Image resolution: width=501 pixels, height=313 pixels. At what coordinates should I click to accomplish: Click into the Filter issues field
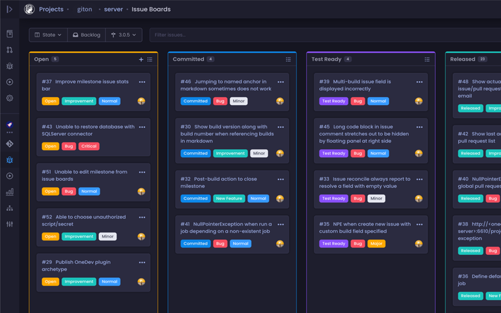(325, 35)
